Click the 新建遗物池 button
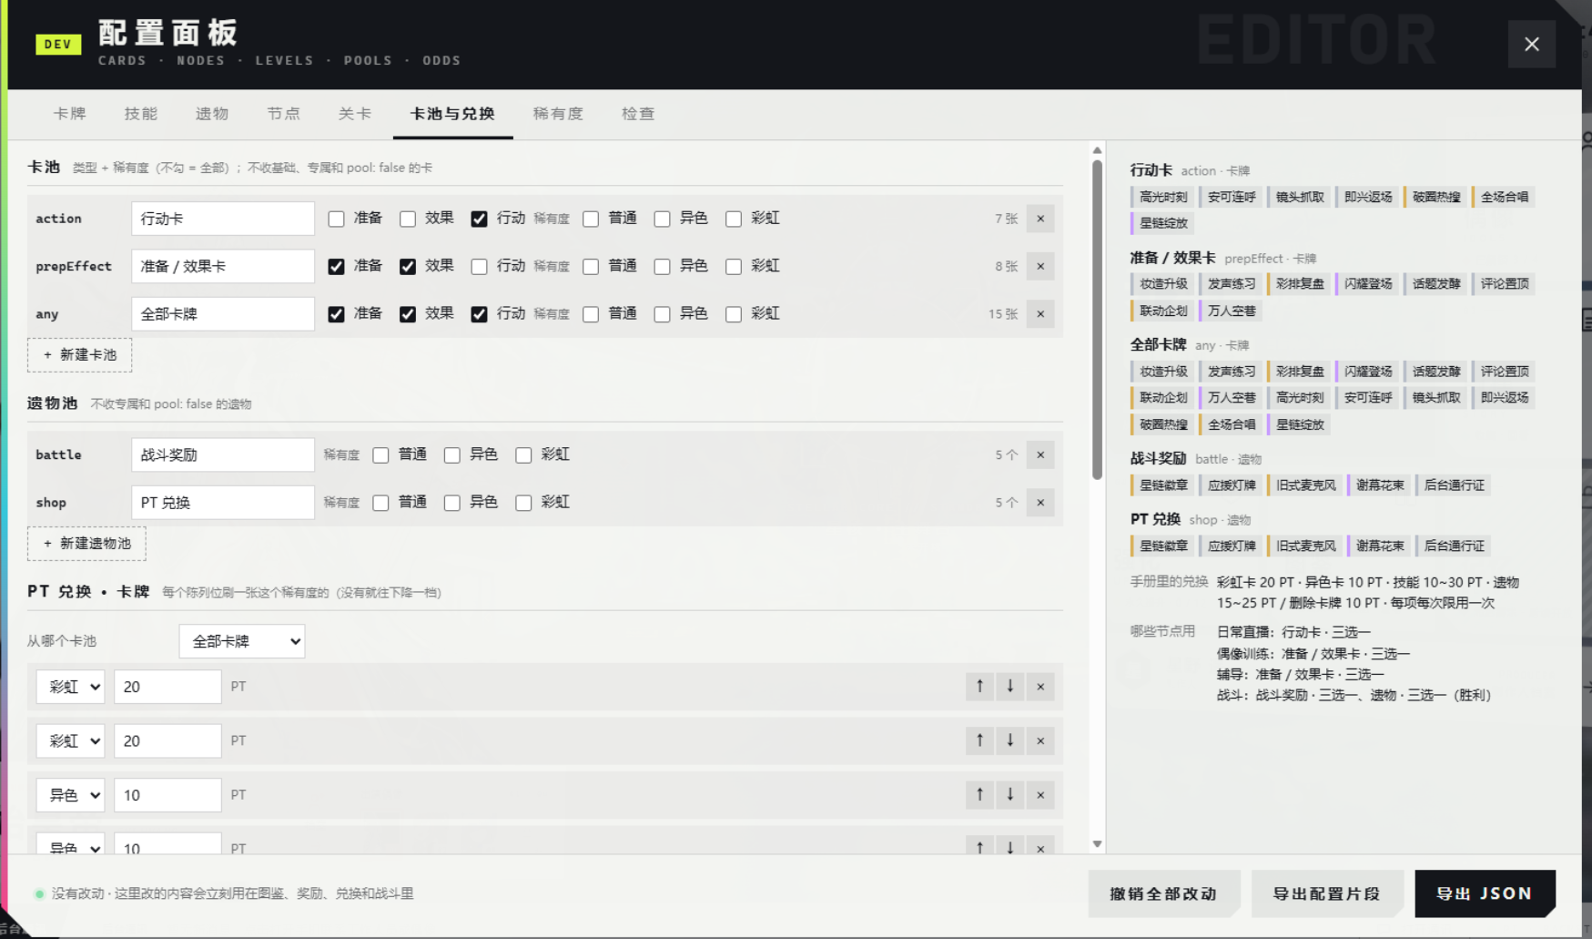Image resolution: width=1592 pixels, height=939 pixels. pyautogui.click(x=86, y=544)
